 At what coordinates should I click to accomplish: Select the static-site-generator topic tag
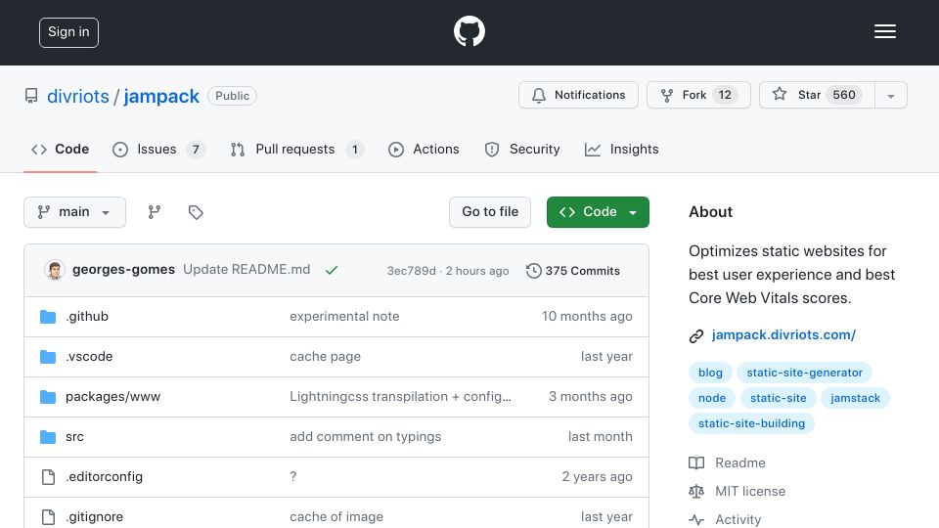tap(804, 373)
